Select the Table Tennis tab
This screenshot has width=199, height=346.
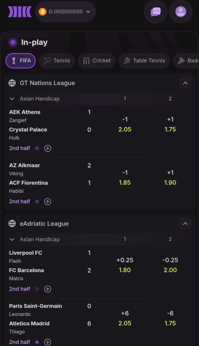point(144,61)
